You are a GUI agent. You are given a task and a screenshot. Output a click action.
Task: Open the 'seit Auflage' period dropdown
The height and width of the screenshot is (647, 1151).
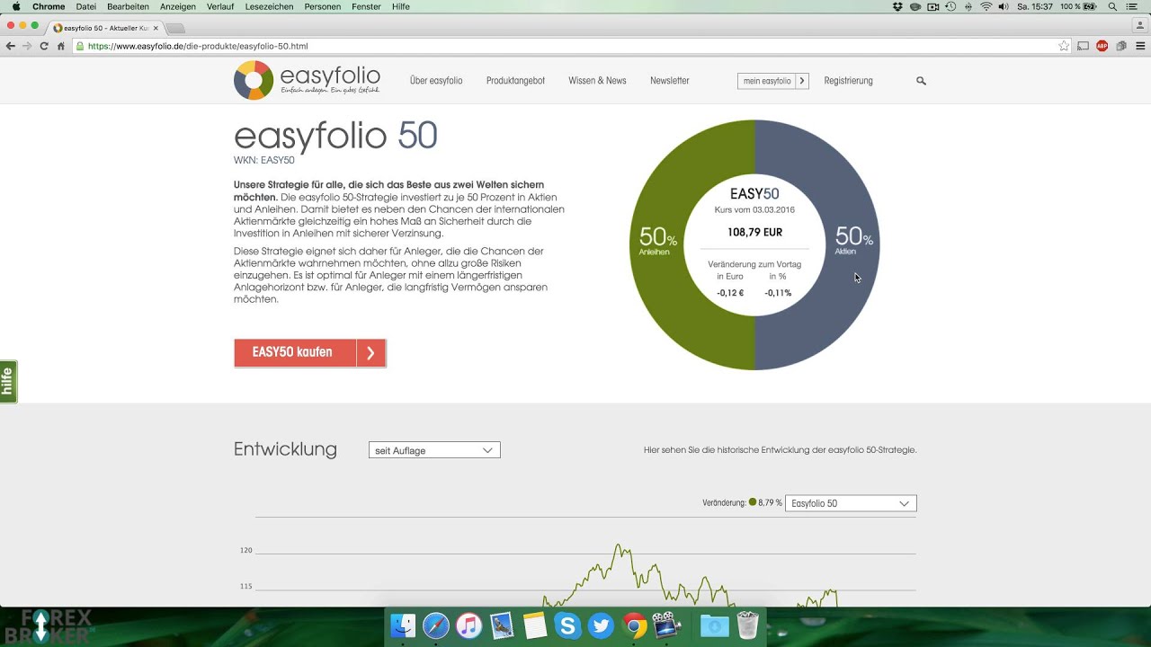(434, 450)
